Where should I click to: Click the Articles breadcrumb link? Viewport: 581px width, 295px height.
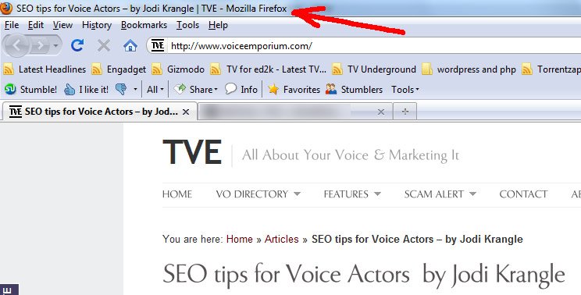(282, 239)
